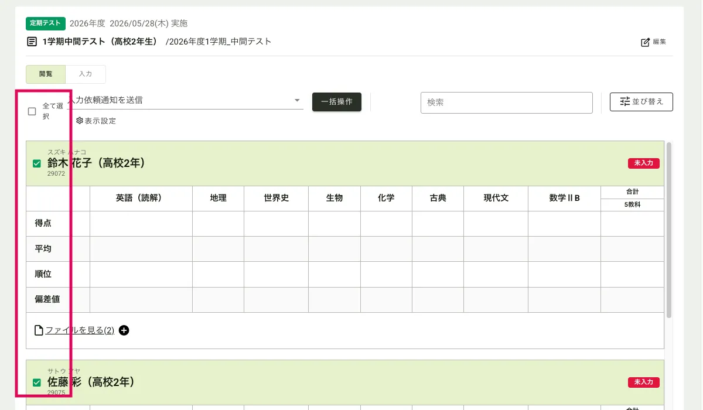Click the 未入力 badge for 佐藤 彩

pos(643,382)
